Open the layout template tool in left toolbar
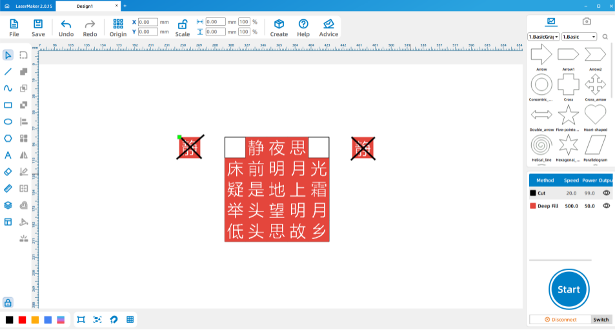Image resolution: width=615 pixels, height=330 pixels. pyautogui.click(x=8, y=222)
